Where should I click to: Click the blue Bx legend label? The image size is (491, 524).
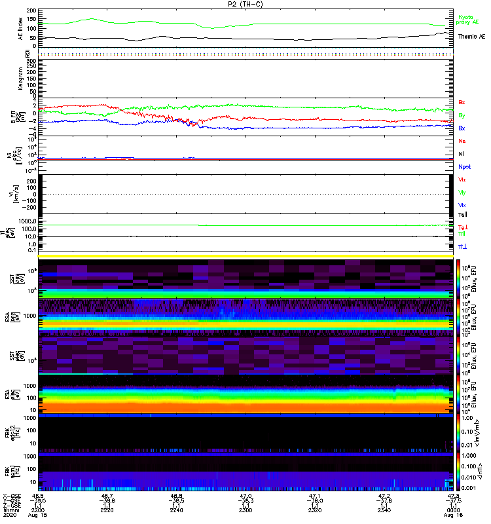coord(462,128)
